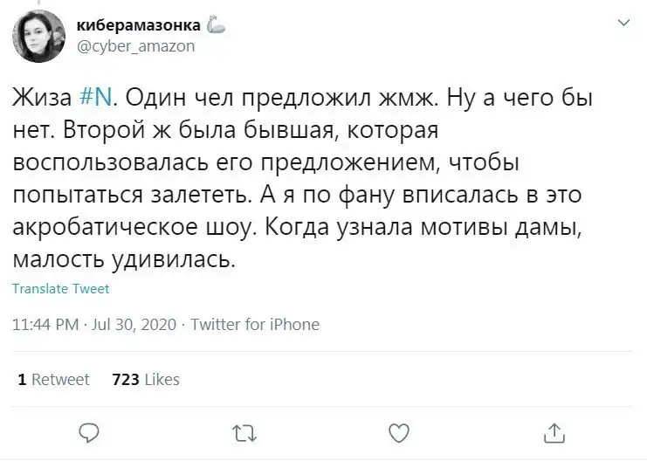Open the 11:44 PM timestamp link
647x461 pixels.
(x=47, y=325)
